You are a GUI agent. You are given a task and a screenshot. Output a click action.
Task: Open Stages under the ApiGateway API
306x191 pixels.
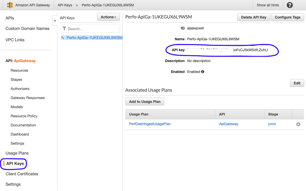click(x=16, y=80)
